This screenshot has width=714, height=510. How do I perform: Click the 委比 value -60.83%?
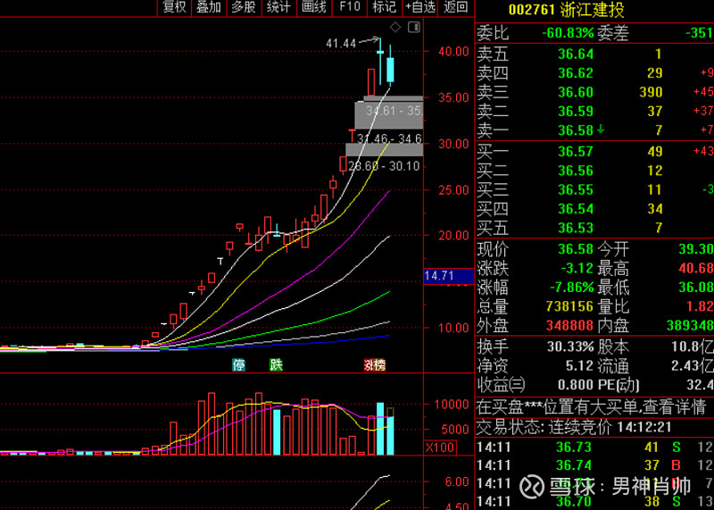[x=568, y=33]
